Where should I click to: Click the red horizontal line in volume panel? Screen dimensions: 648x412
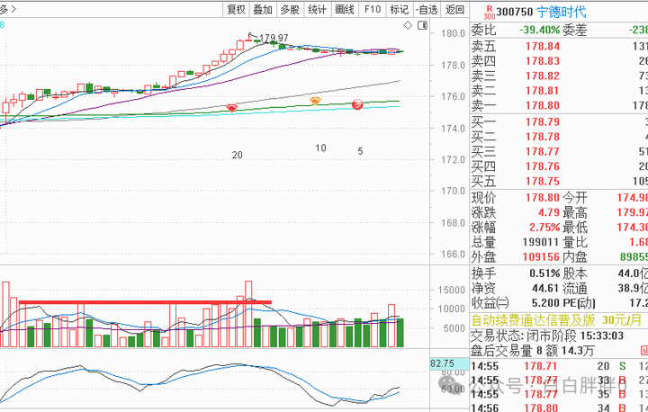[x=145, y=302]
